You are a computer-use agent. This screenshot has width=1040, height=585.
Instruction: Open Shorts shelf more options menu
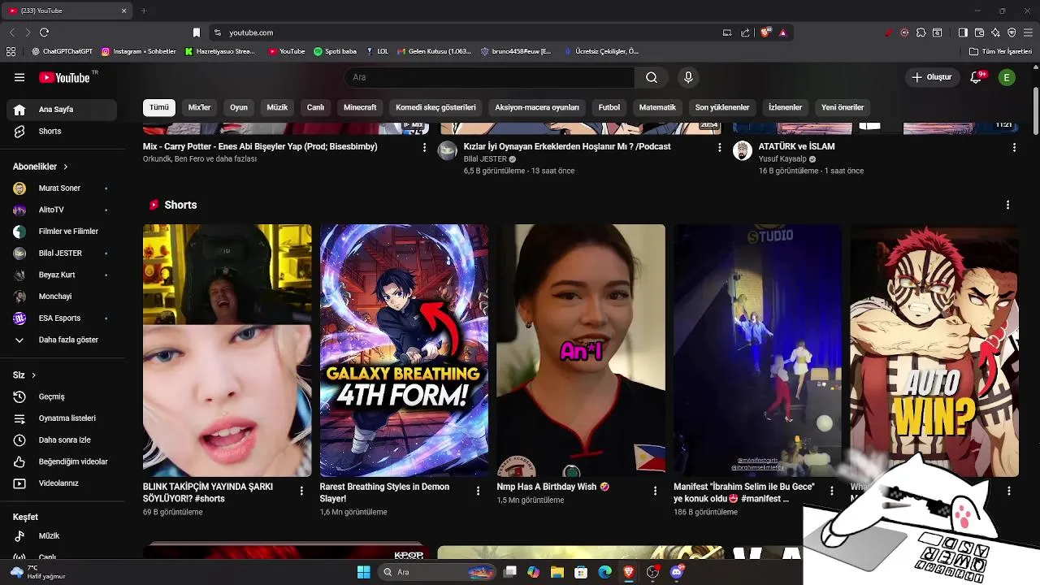click(1007, 205)
